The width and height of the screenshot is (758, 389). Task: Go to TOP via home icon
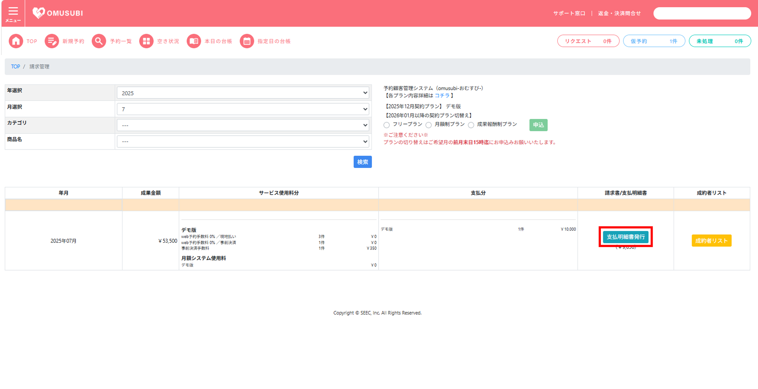16,41
